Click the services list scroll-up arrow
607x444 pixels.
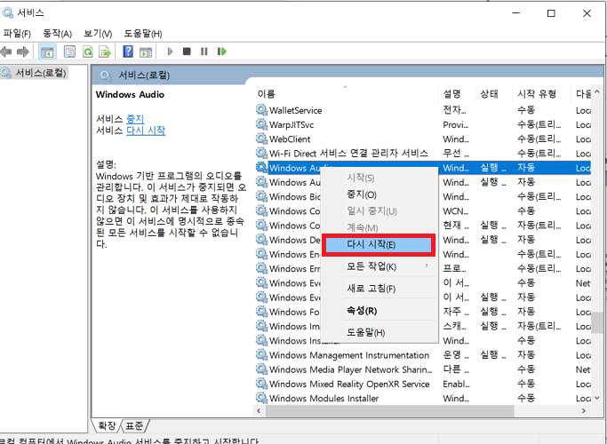click(597, 92)
